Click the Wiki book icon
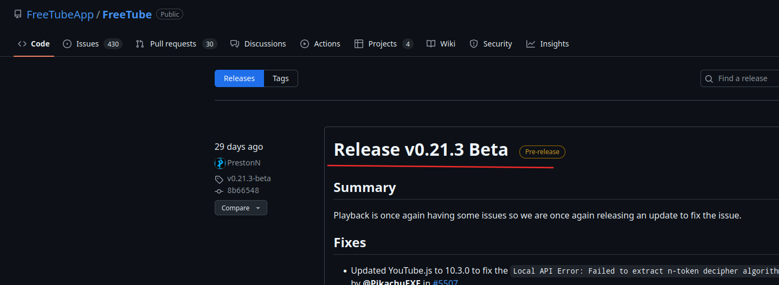 [x=431, y=44]
